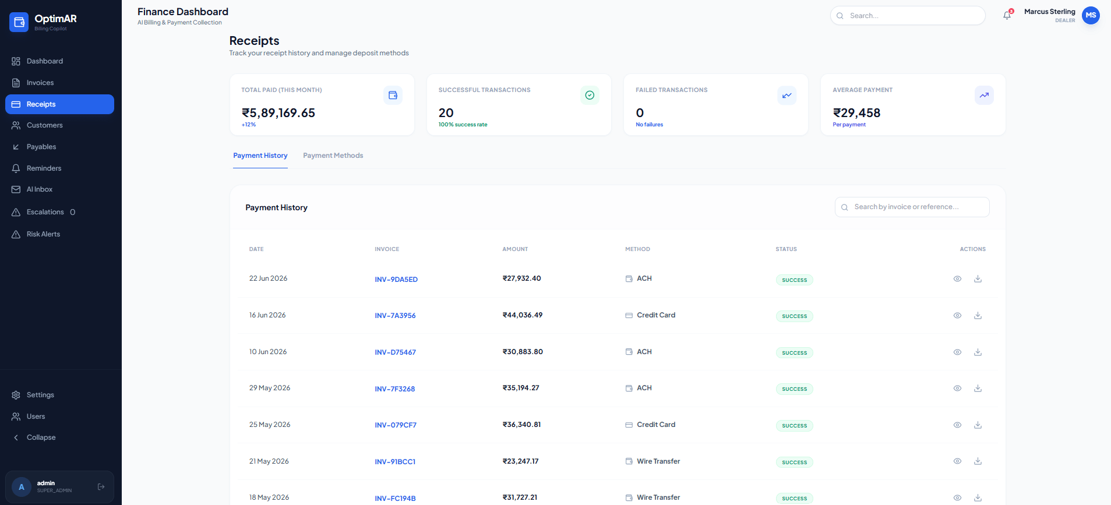Image resolution: width=1111 pixels, height=505 pixels.
Task: Download receipt for INV-079CF7
Action: 978,425
